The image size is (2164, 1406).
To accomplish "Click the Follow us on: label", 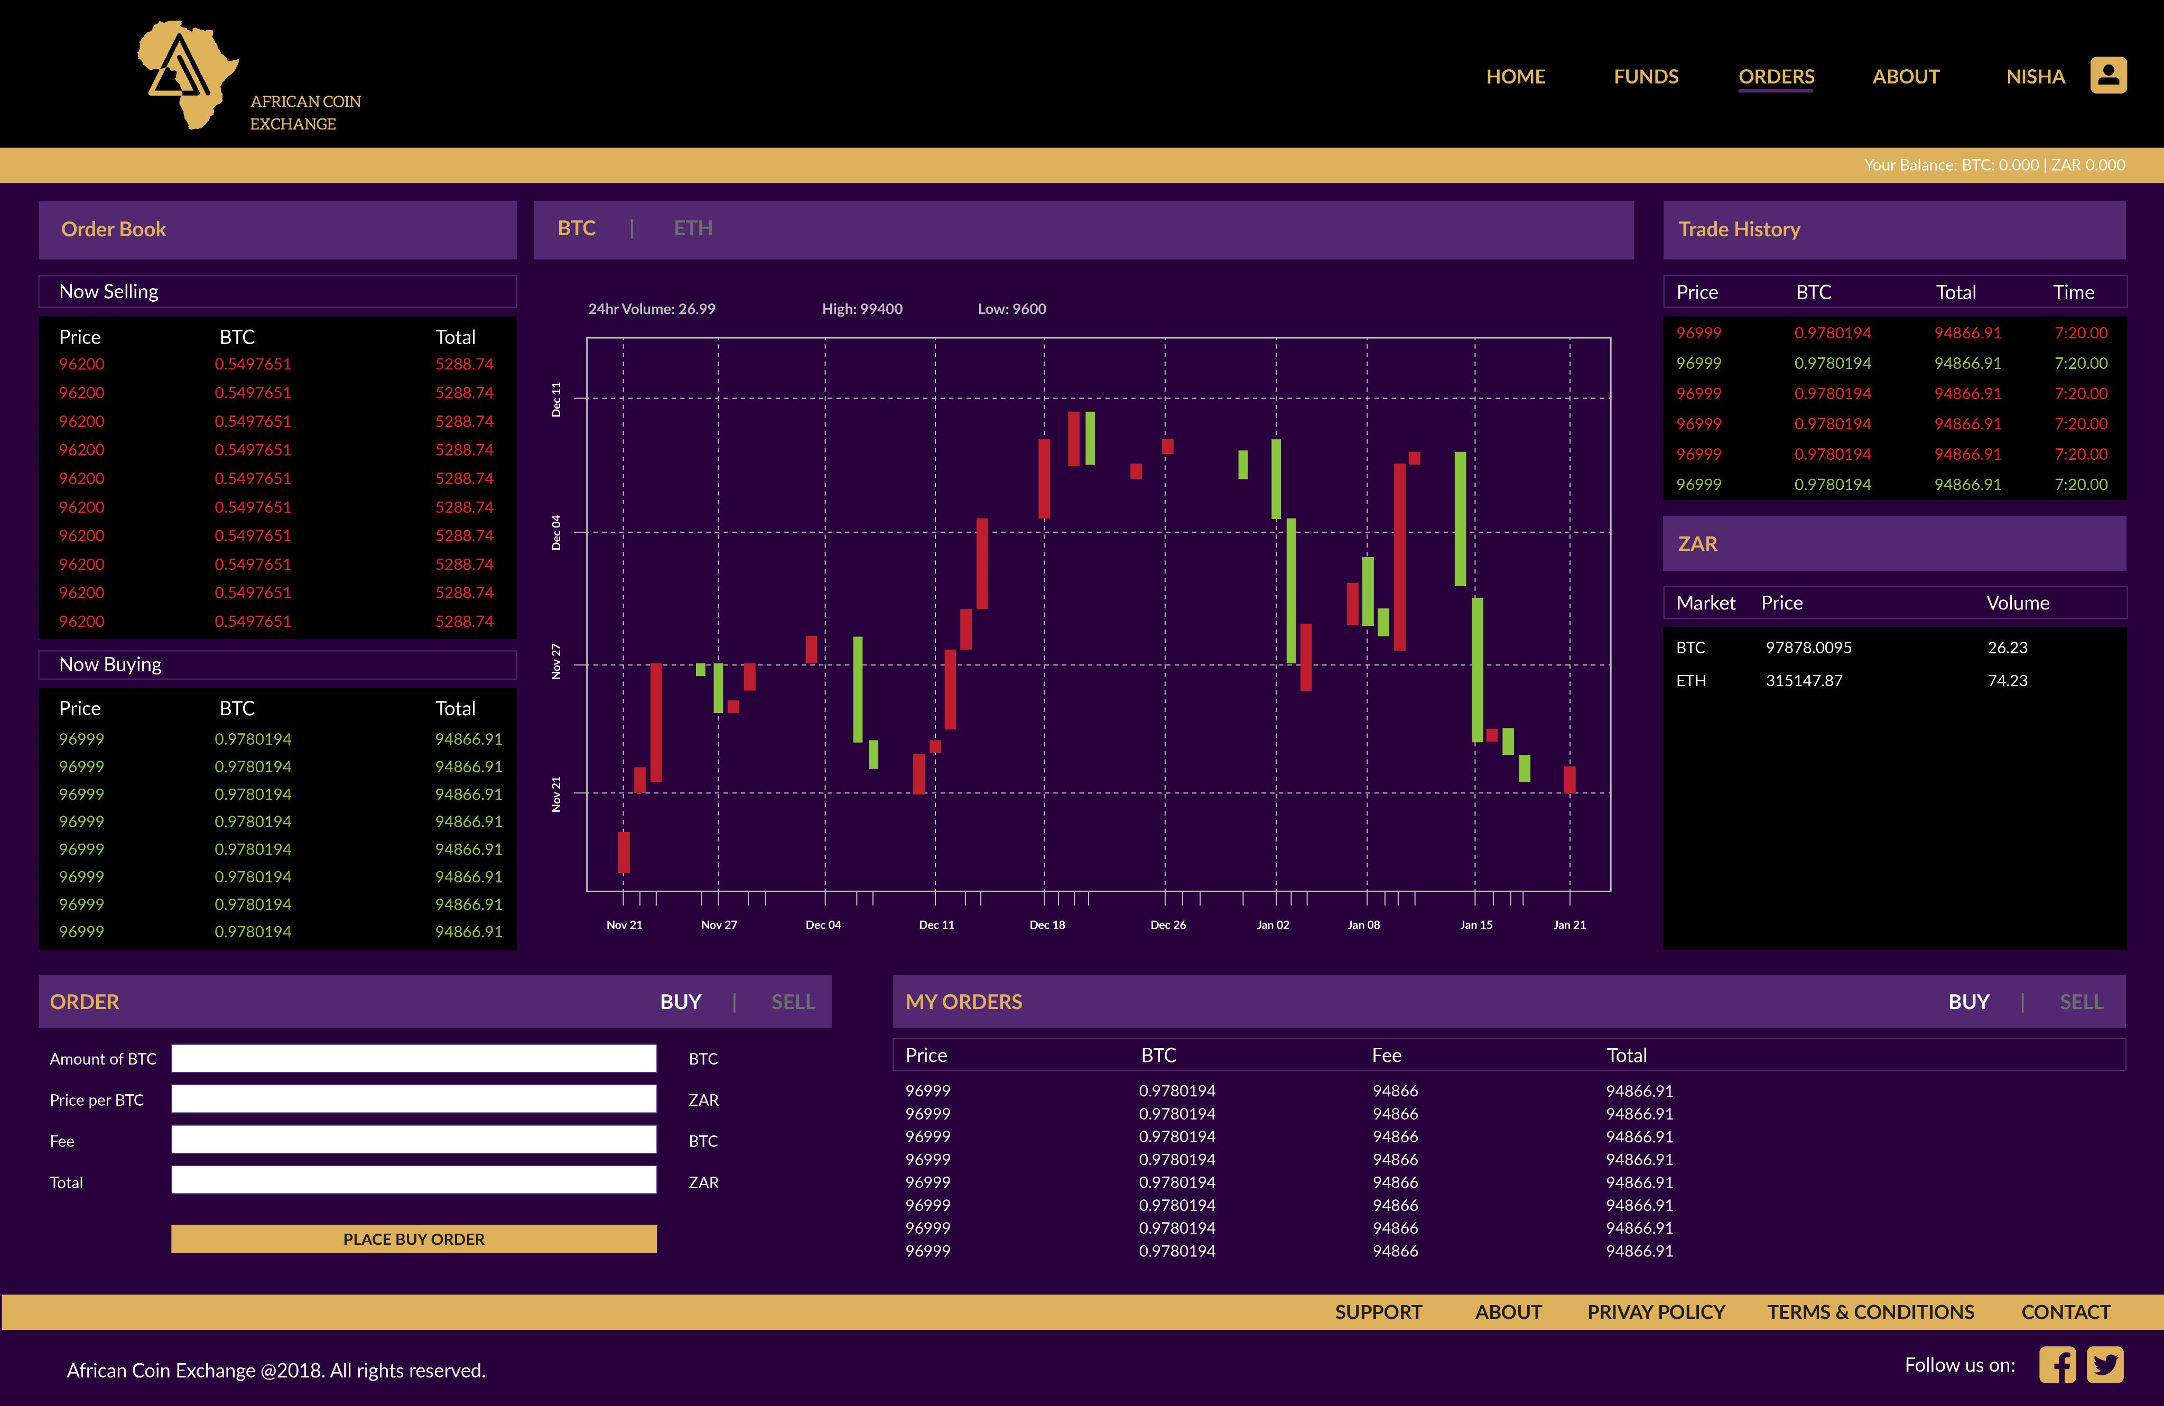I will 1959,1365.
